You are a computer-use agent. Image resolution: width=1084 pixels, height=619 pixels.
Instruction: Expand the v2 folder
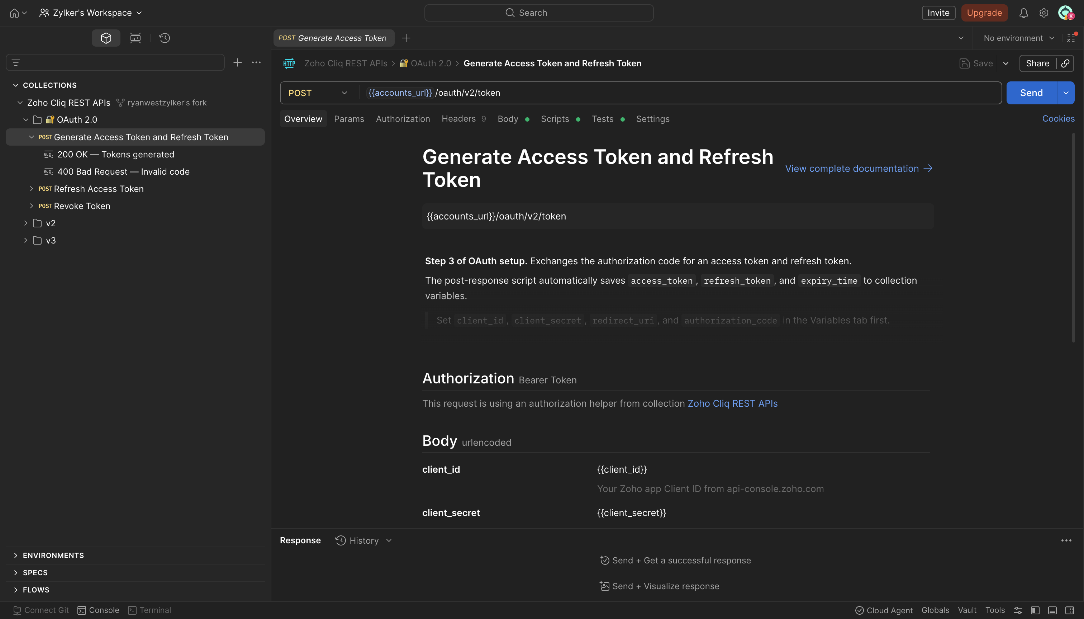(25, 223)
